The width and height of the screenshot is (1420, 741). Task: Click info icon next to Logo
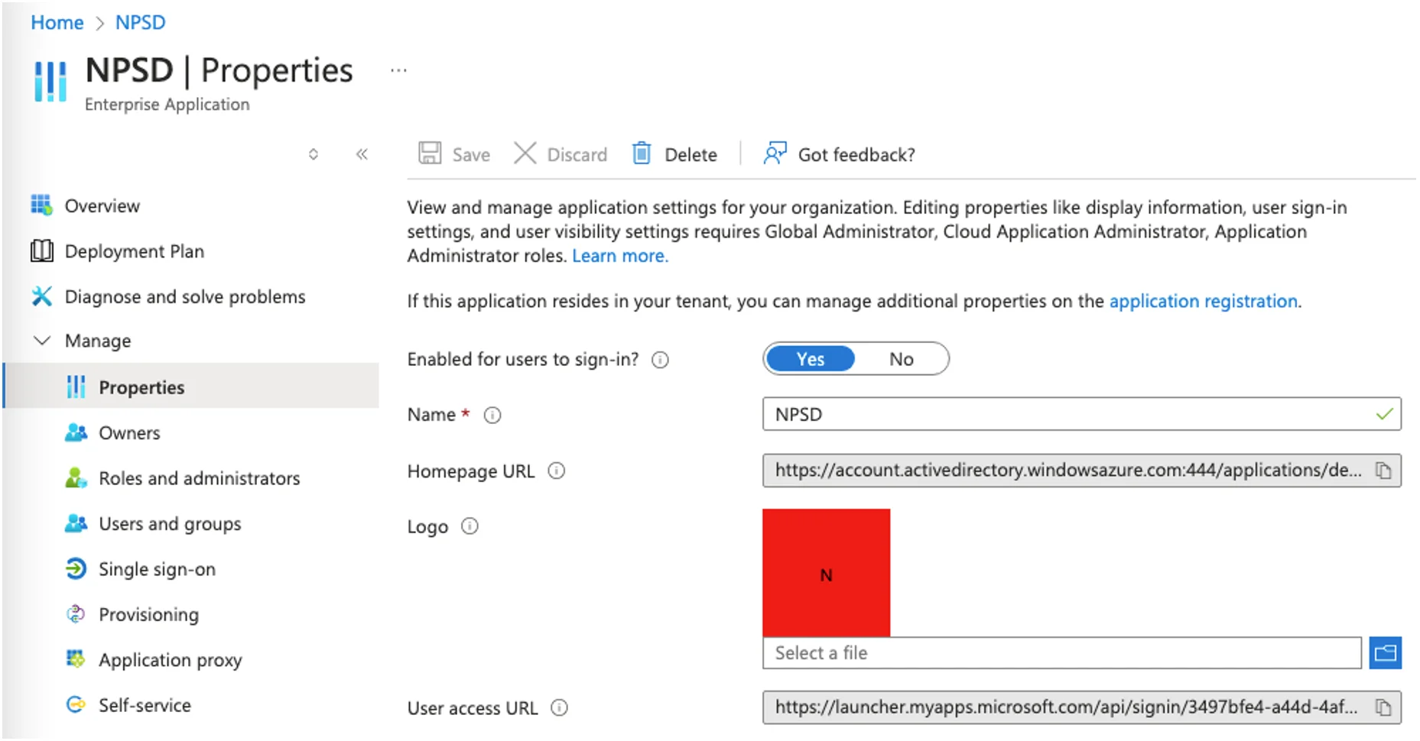pyautogui.click(x=470, y=526)
